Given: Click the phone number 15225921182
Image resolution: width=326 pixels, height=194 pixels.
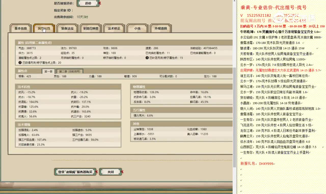Looking at the screenshot, I should 259,16.
